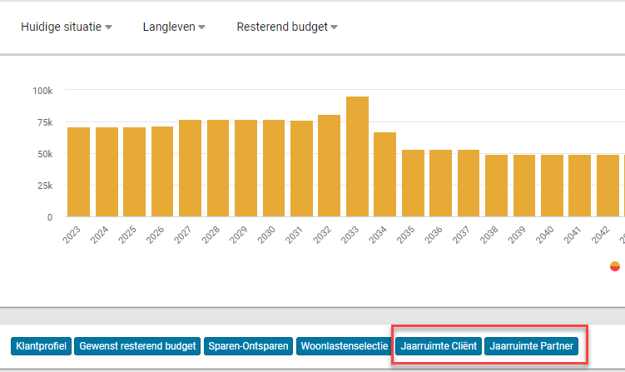The width and height of the screenshot is (625, 372).
Task: Click the 2023 bar in chart
Action: [x=78, y=171]
